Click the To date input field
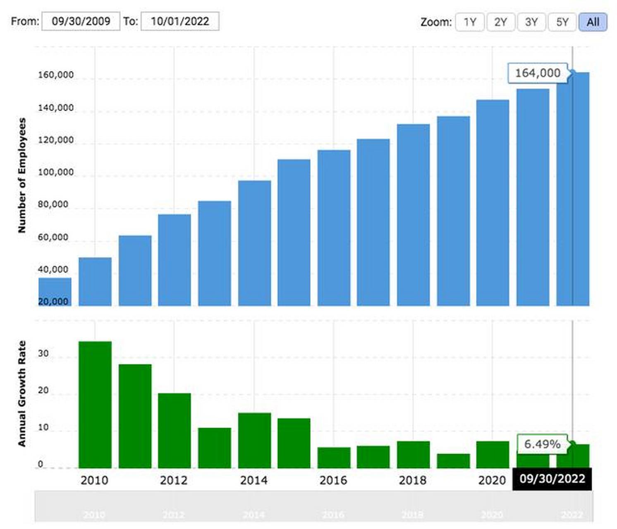Image resolution: width=617 pixels, height=529 pixels. pyautogui.click(x=180, y=21)
